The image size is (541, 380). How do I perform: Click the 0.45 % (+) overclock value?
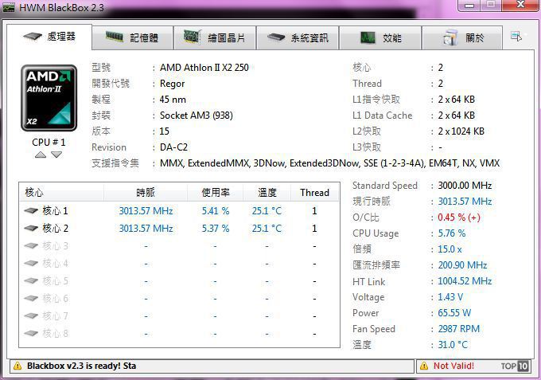[x=459, y=217]
